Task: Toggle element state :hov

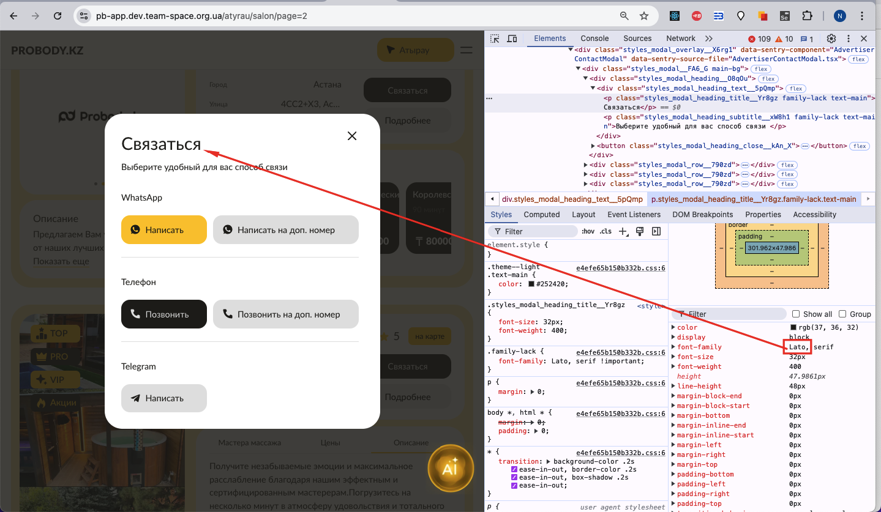Action: [588, 231]
